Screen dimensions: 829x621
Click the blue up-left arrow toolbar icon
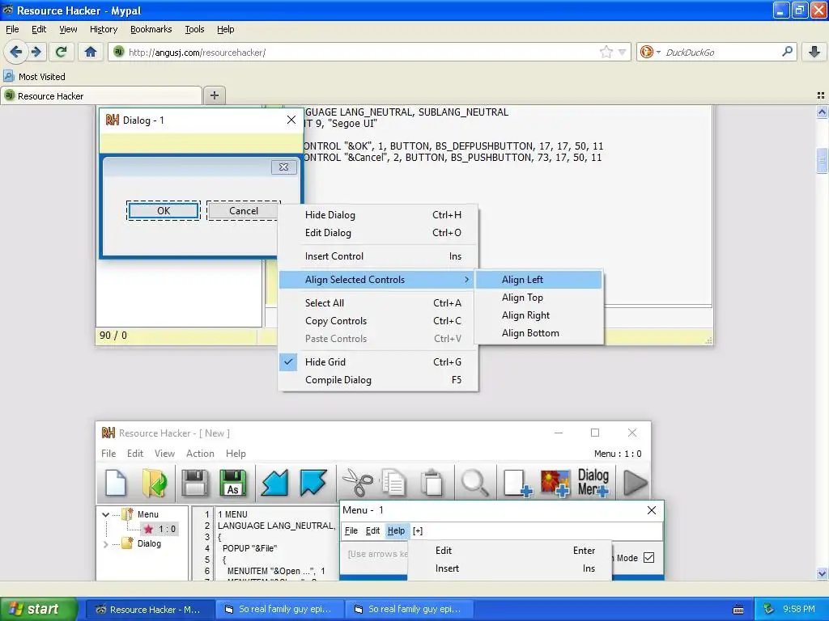tap(313, 482)
